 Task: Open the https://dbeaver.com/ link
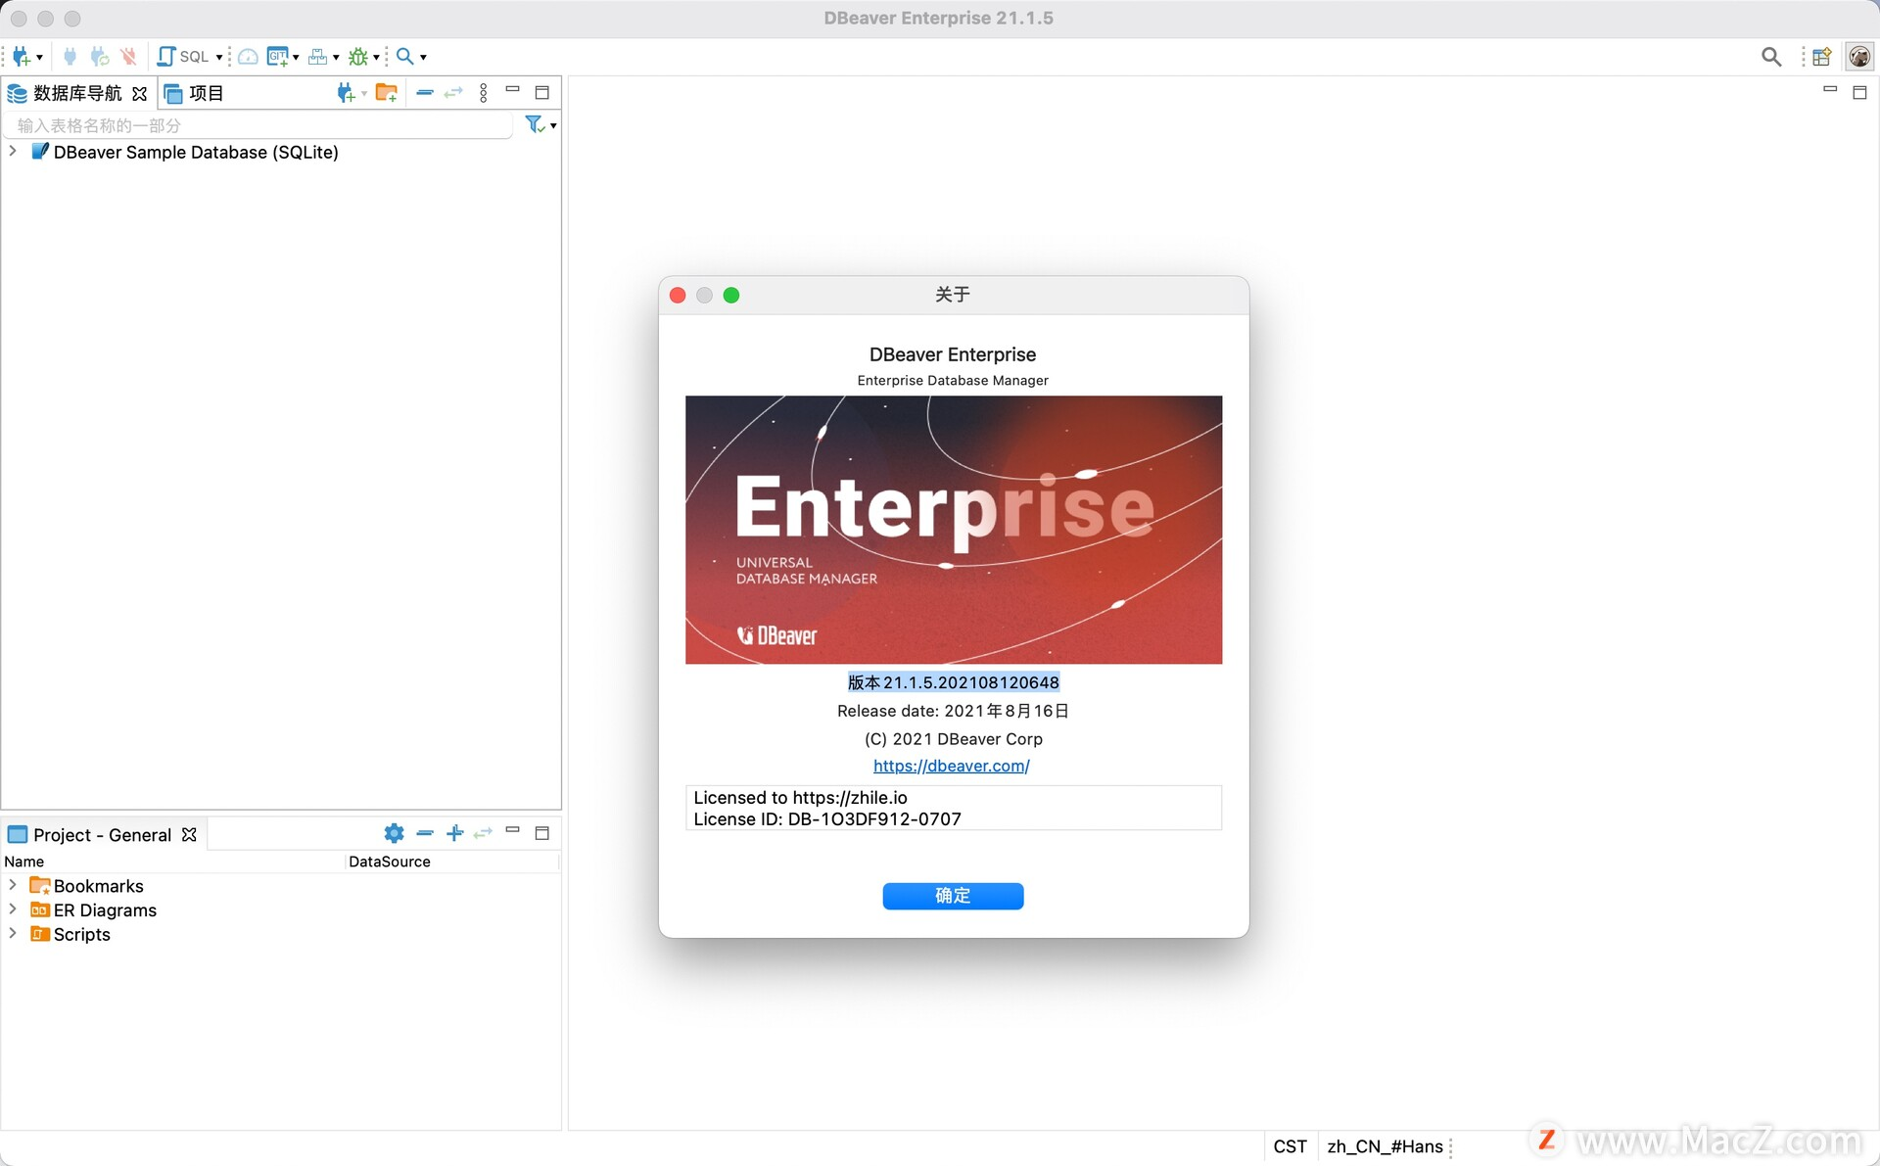[951, 766]
